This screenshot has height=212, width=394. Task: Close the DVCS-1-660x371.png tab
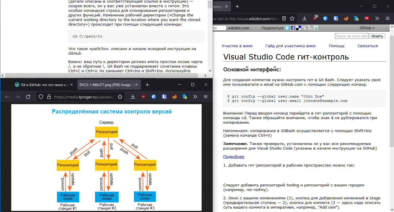pos(136,85)
